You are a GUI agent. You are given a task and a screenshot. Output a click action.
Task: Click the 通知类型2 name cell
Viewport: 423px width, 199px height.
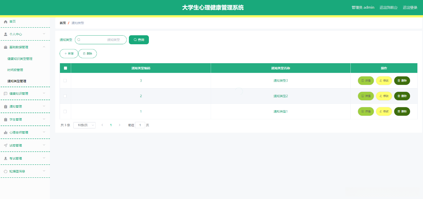(280, 96)
